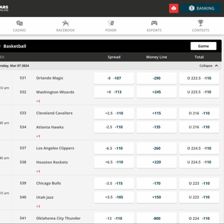Select Under 223.5 -110 for Wizards game

point(199,92)
